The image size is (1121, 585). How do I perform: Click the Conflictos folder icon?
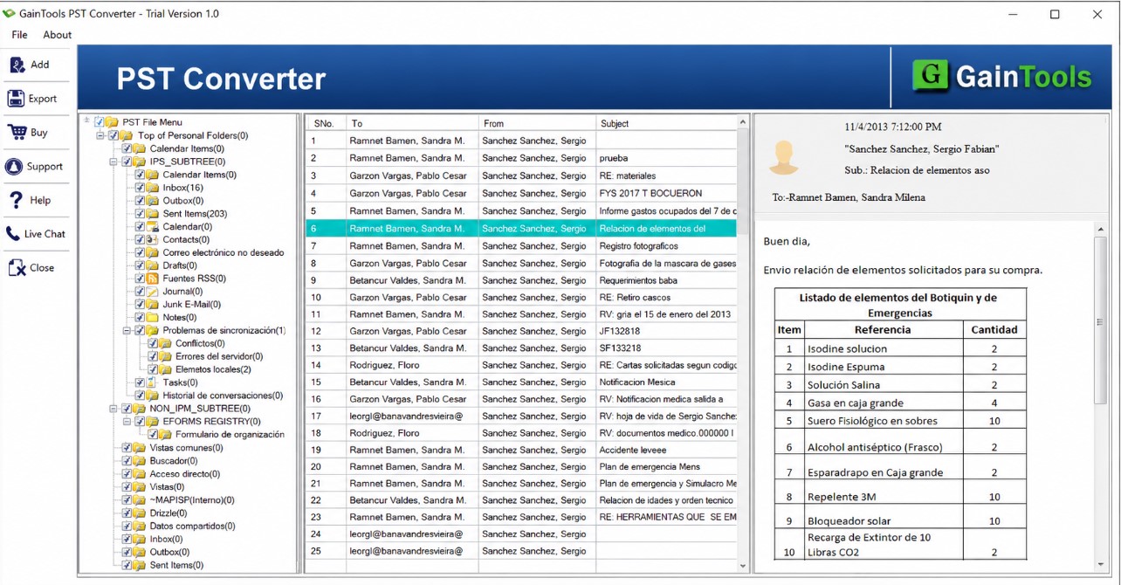166,344
